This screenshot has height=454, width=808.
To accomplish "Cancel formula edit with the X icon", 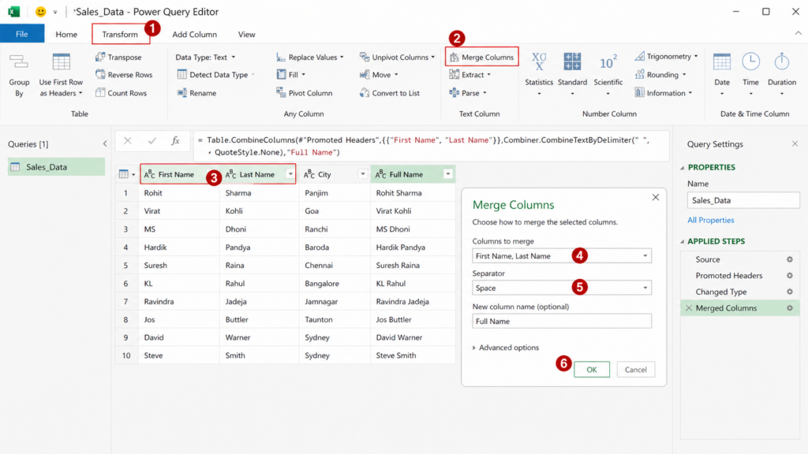I will (127, 140).
